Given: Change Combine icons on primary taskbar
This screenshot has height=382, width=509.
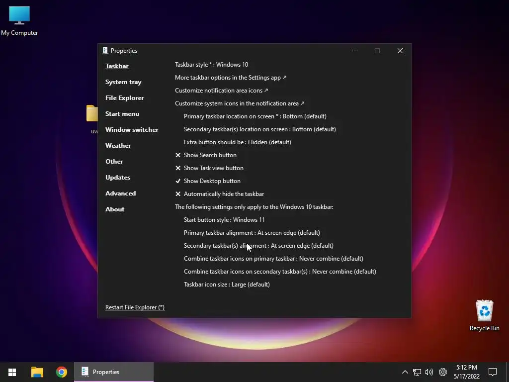Looking at the screenshot, I should [273, 259].
